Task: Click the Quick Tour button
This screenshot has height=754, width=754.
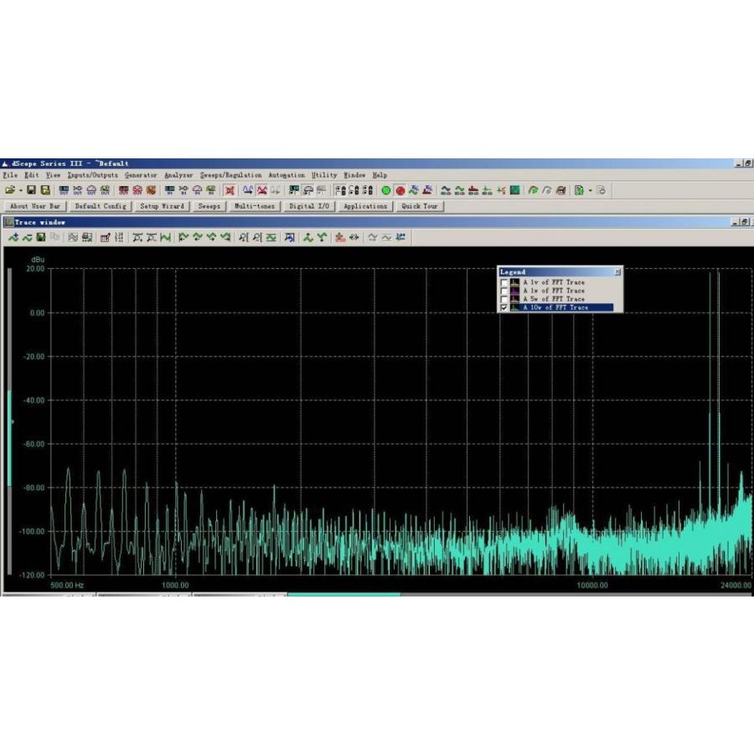Action: 419,206
